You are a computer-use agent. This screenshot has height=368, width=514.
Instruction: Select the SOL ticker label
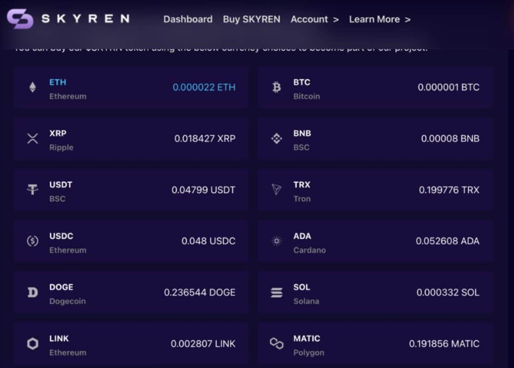tap(302, 287)
